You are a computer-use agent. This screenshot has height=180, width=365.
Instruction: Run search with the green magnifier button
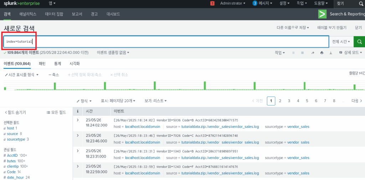click(x=359, y=42)
